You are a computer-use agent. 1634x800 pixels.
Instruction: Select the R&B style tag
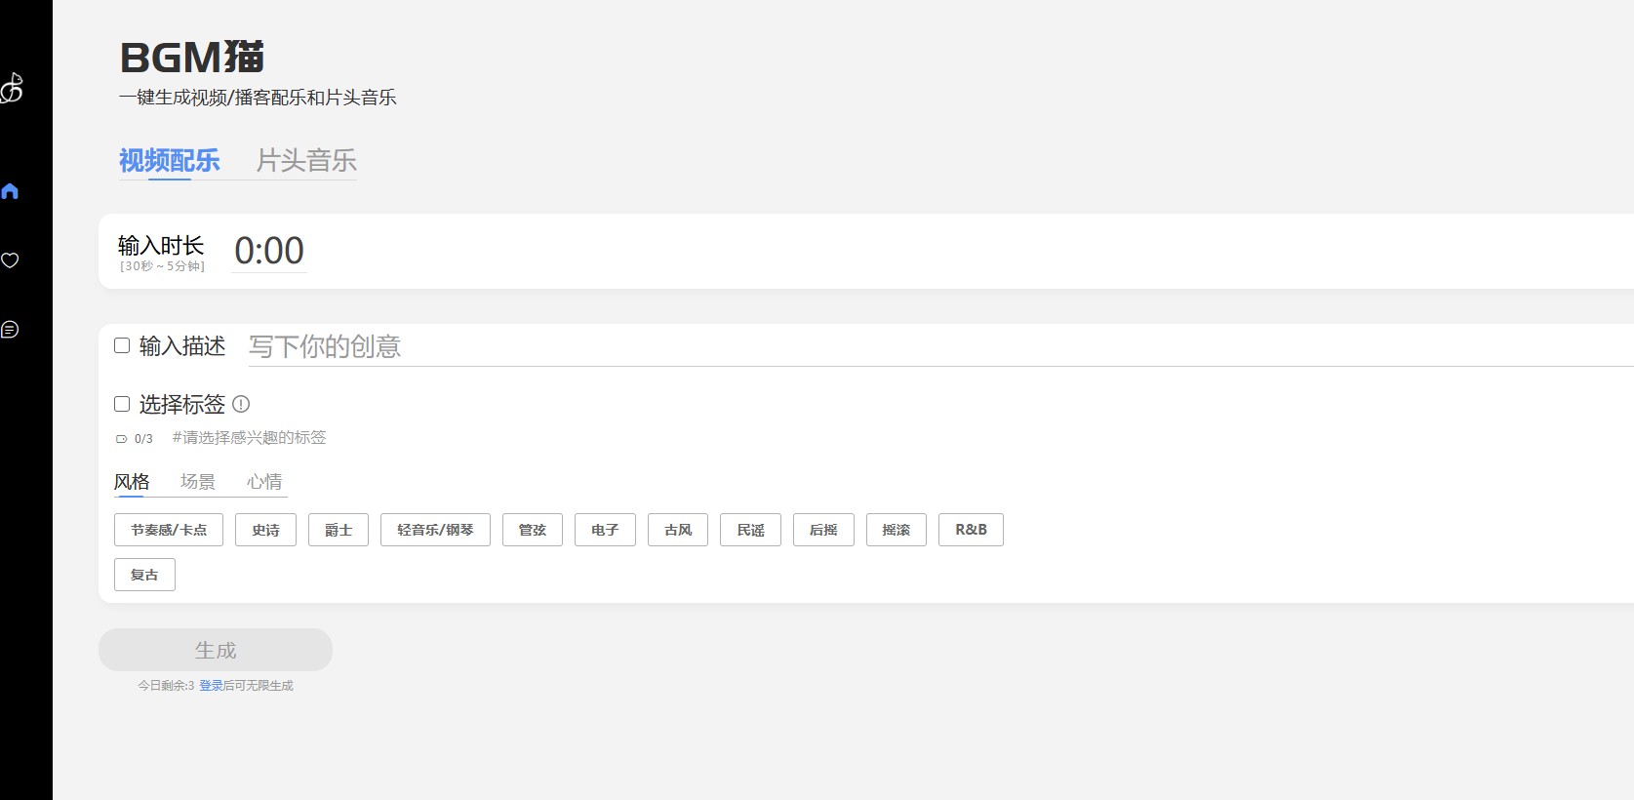click(x=971, y=530)
